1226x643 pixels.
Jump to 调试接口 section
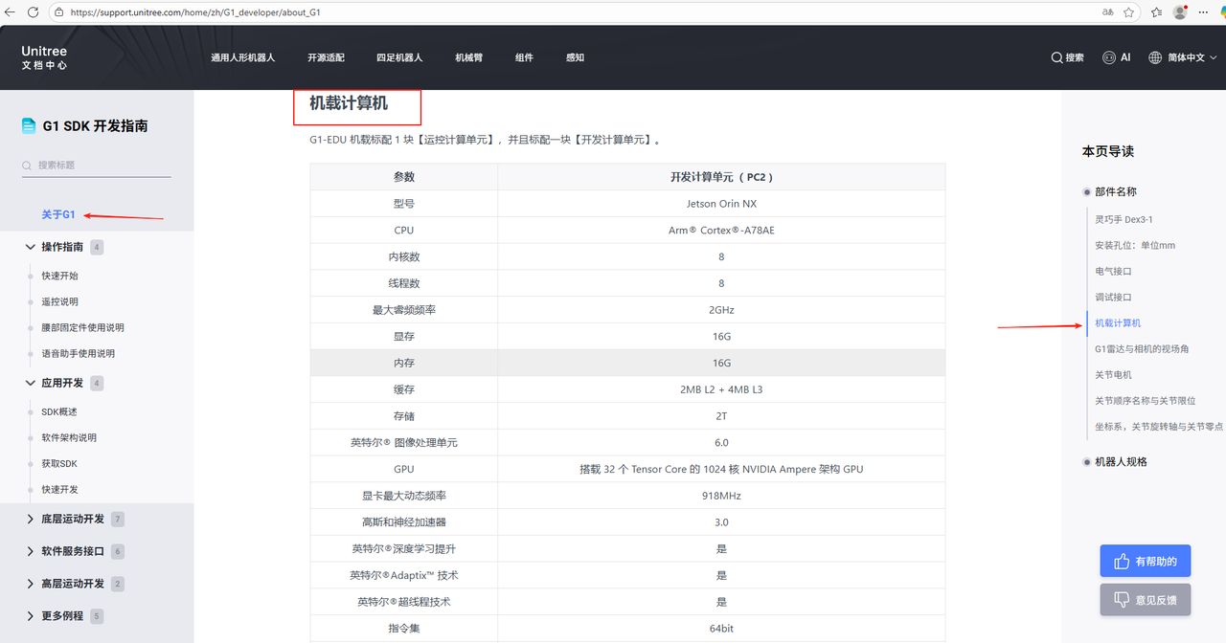tap(1113, 297)
